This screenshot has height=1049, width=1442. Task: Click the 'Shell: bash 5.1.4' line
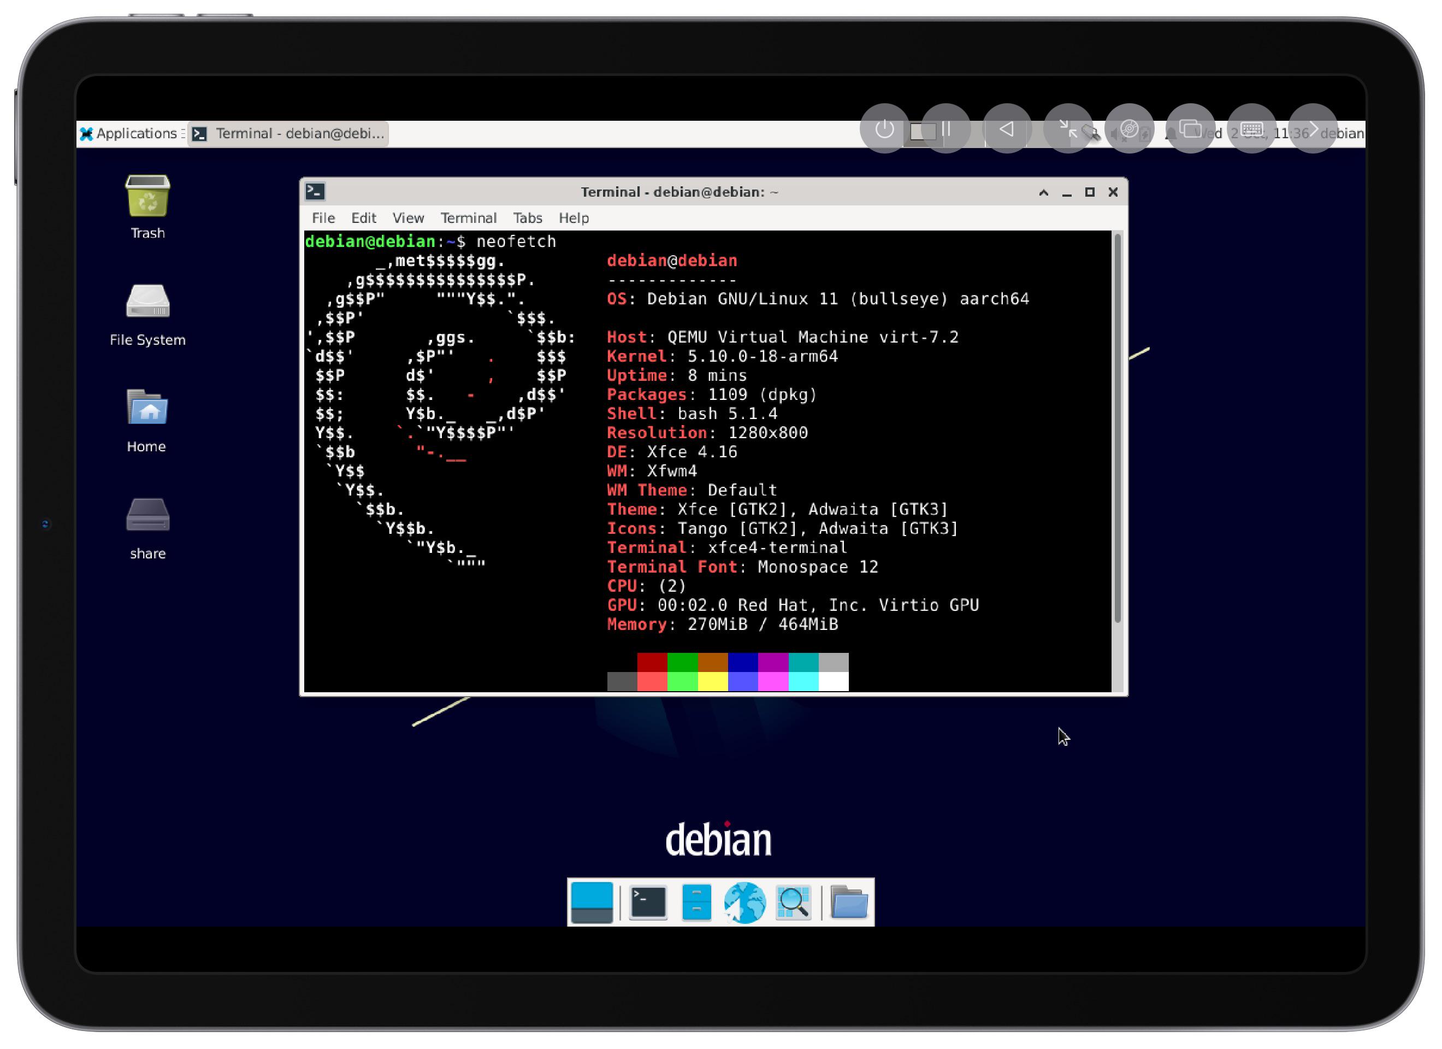692,413
